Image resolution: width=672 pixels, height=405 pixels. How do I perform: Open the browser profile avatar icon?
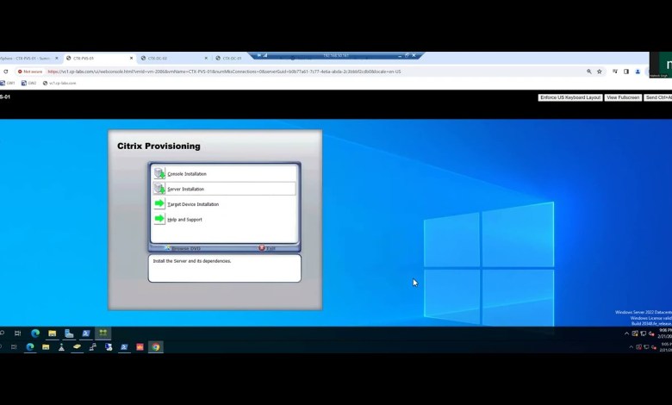tap(638, 72)
